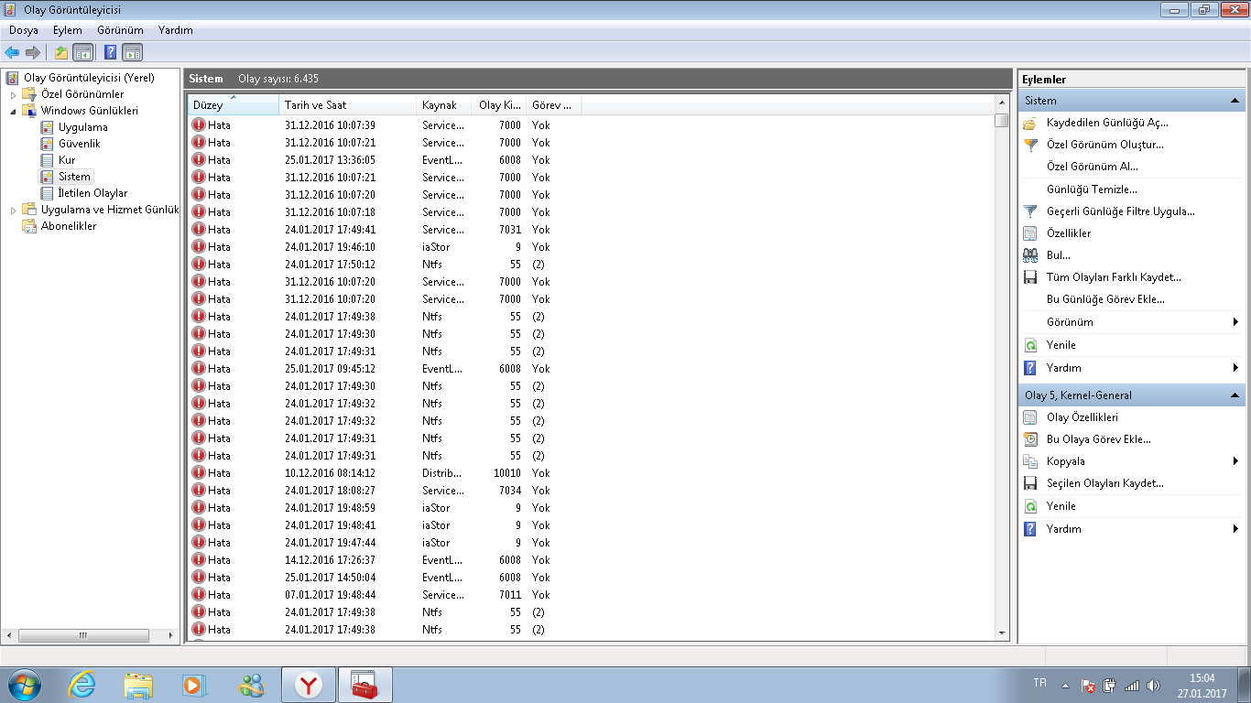
Task: Open the Görünüm menu in menu bar
Action: click(120, 30)
